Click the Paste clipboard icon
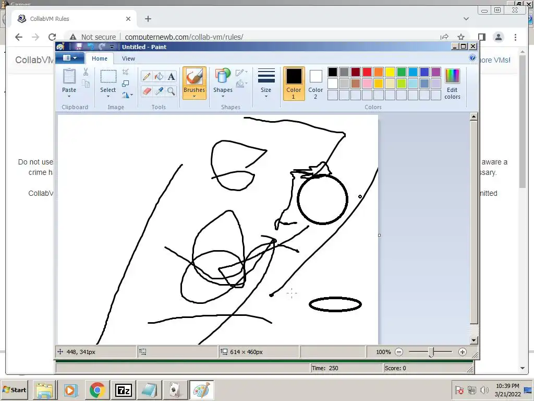Viewport: 534px width, 401px height. coord(69,76)
